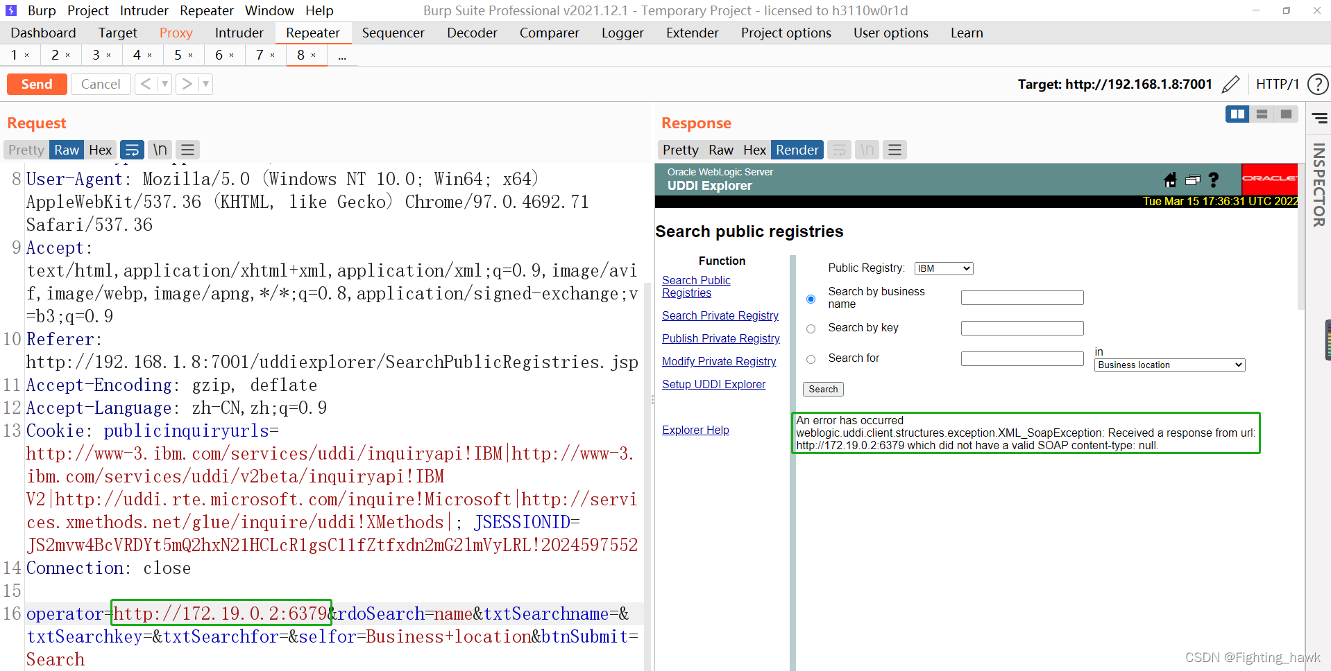
Task: Toggle request non-printable characters \n icon
Action: pos(160,150)
